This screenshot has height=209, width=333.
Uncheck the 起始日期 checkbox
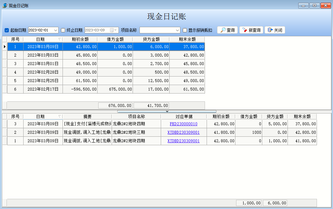[x=7, y=30]
